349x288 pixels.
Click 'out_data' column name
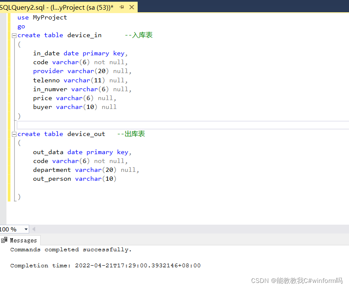[48, 152]
